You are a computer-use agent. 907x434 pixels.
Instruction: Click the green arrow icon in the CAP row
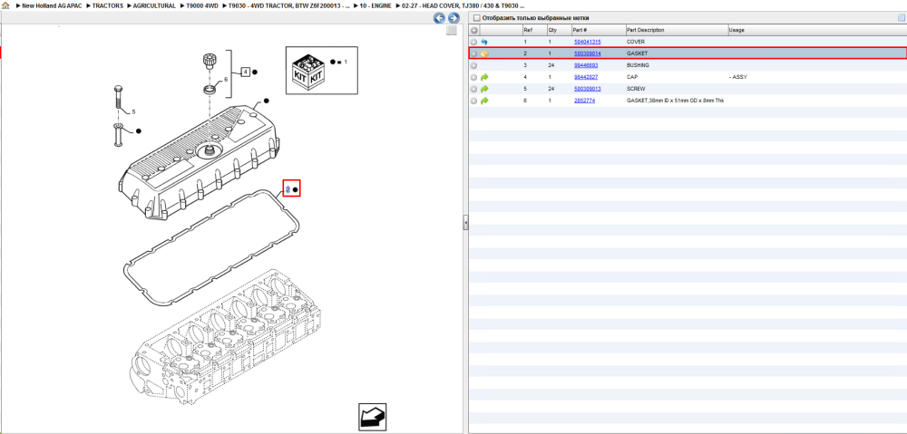(x=484, y=77)
